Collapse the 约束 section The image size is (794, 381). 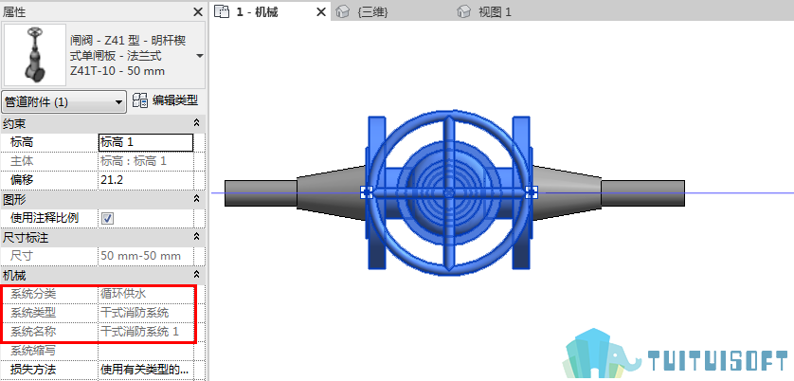point(196,123)
